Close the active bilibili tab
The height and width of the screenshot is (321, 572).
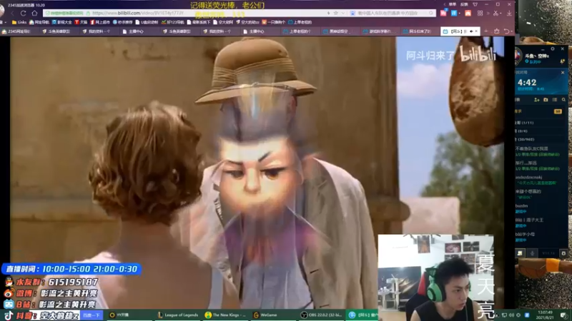(x=476, y=31)
